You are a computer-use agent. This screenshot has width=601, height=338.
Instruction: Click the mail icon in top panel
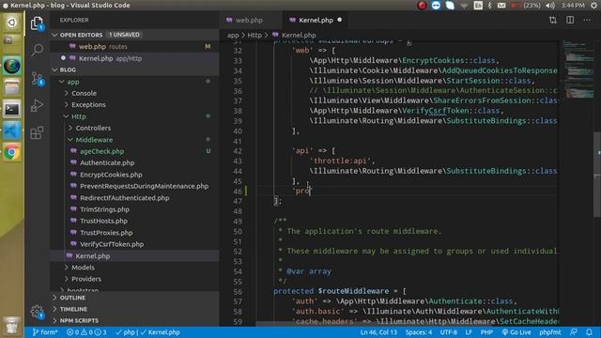tap(501, 6)
